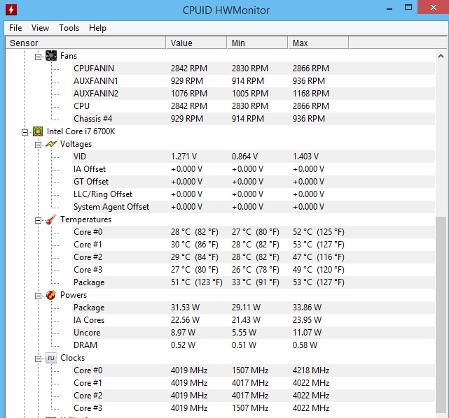Select the GT Offset row
449x418 pixels.
(254, 182)
